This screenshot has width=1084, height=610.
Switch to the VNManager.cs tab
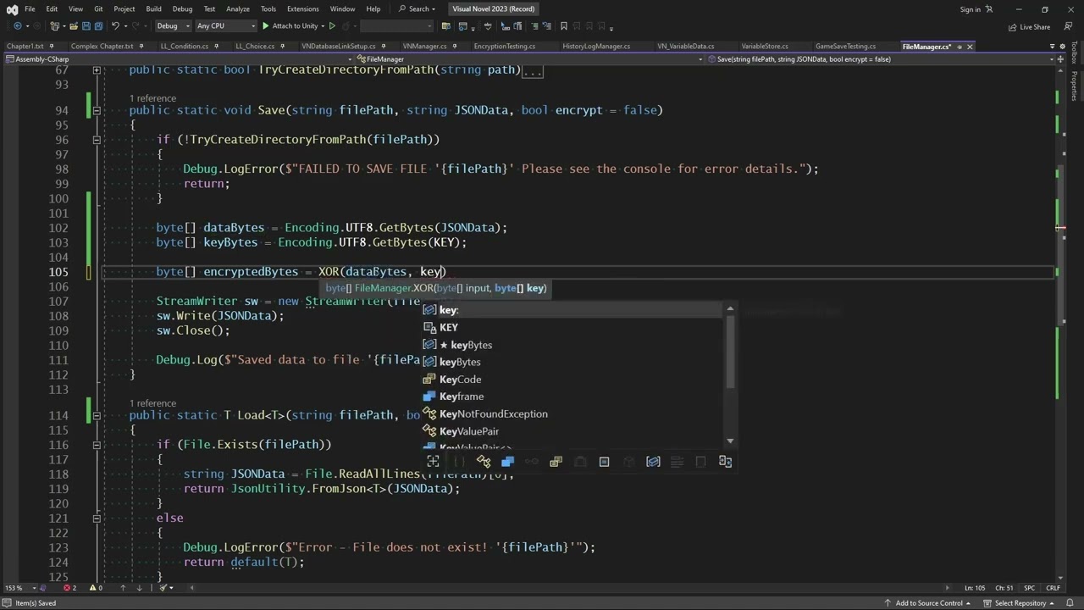424,46
